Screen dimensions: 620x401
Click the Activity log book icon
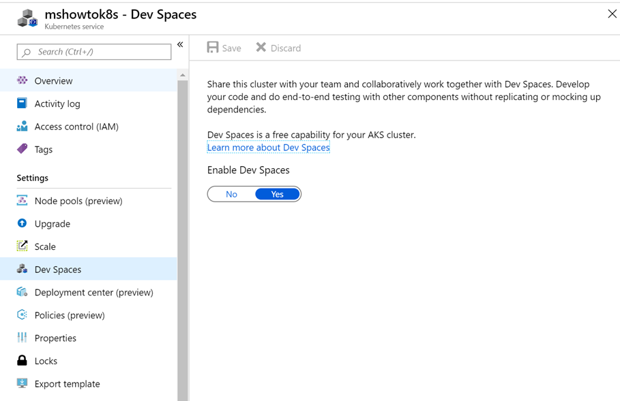coord(22,103)
